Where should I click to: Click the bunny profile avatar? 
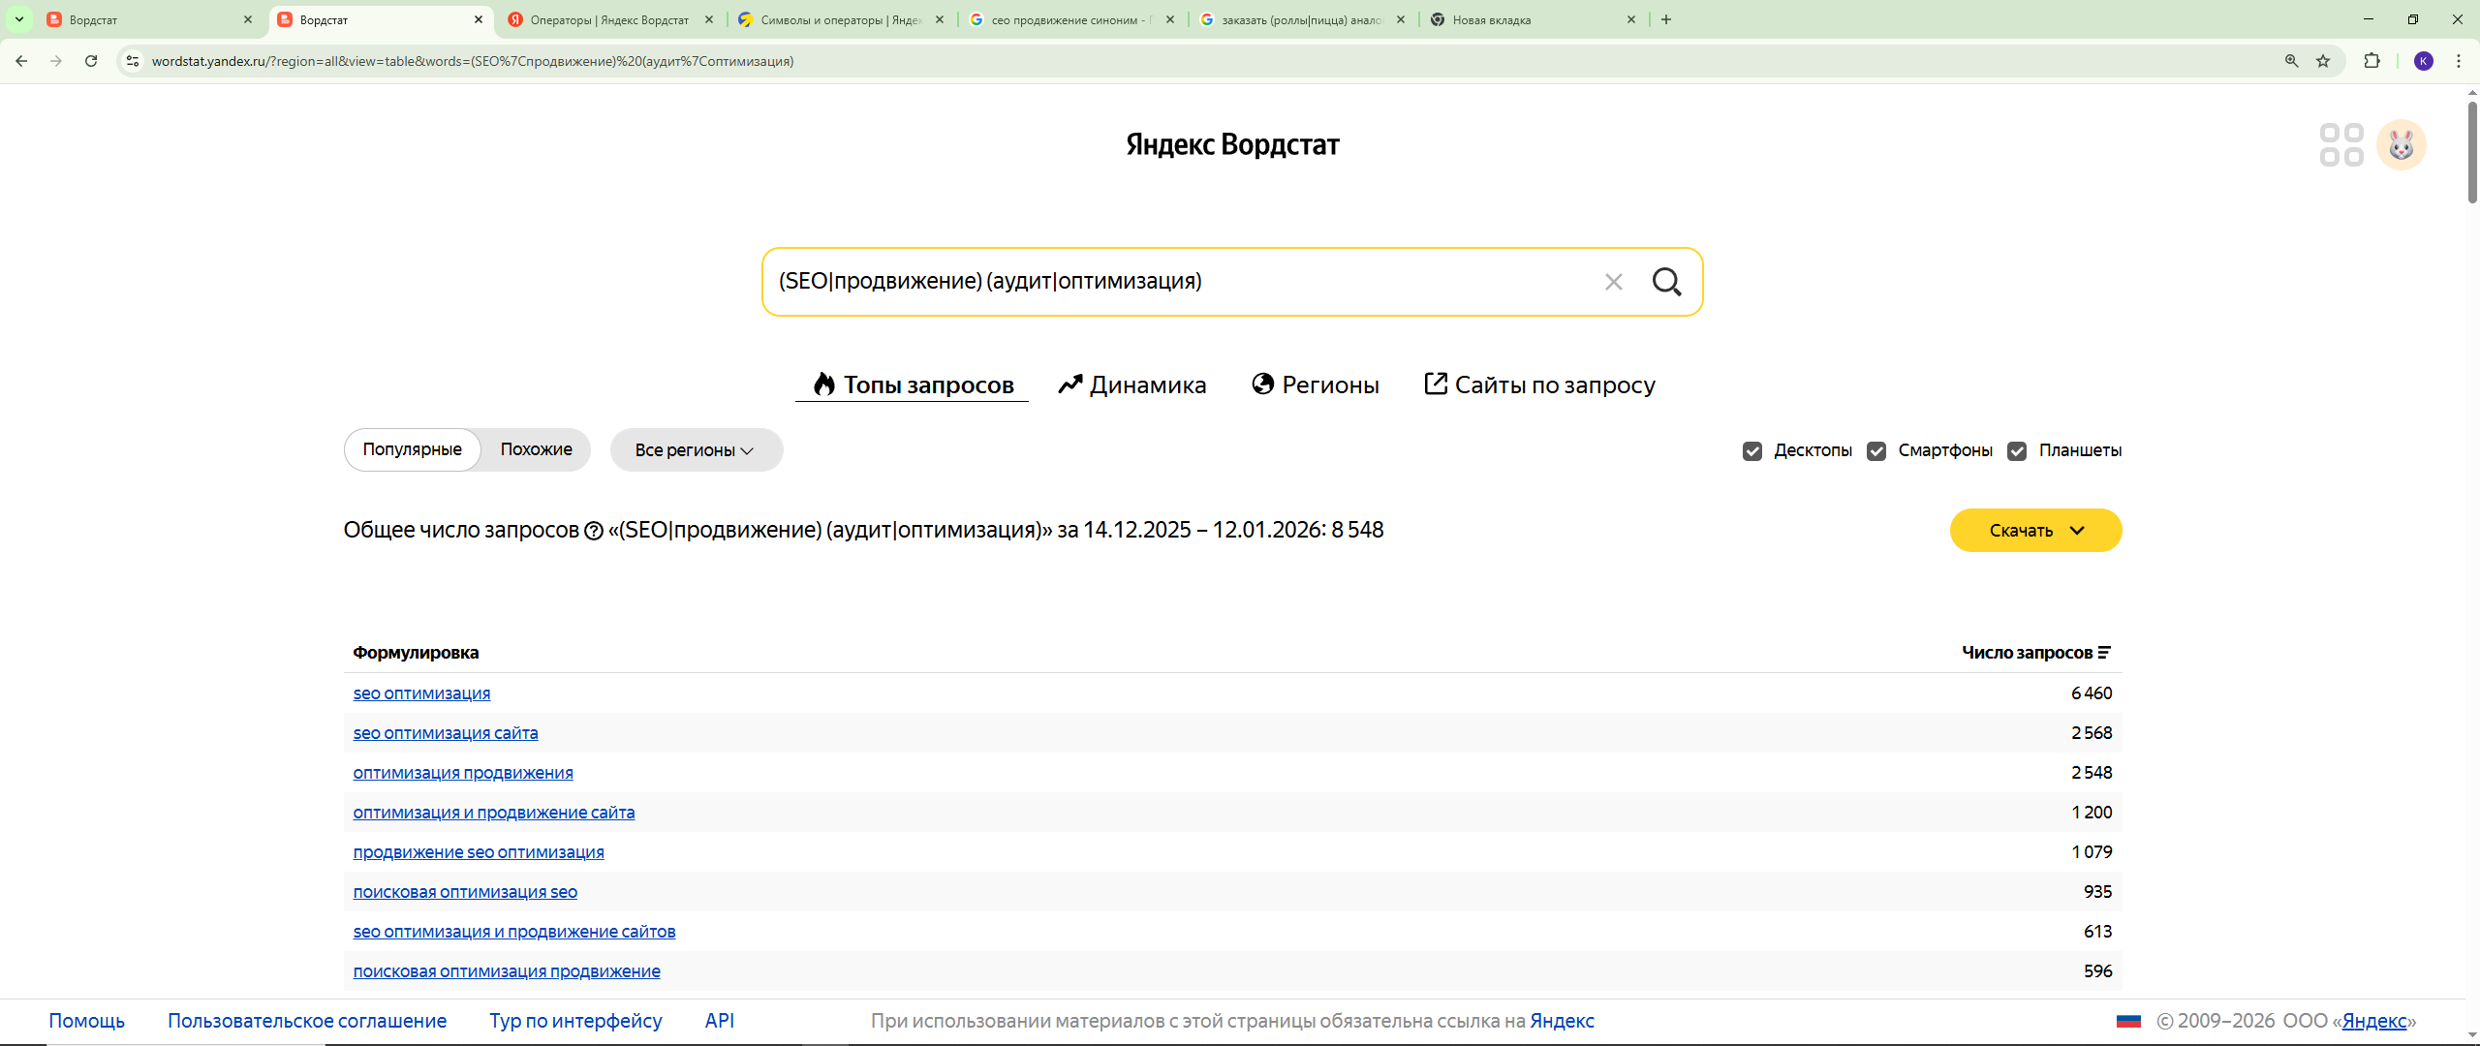tap(2401, 145)
